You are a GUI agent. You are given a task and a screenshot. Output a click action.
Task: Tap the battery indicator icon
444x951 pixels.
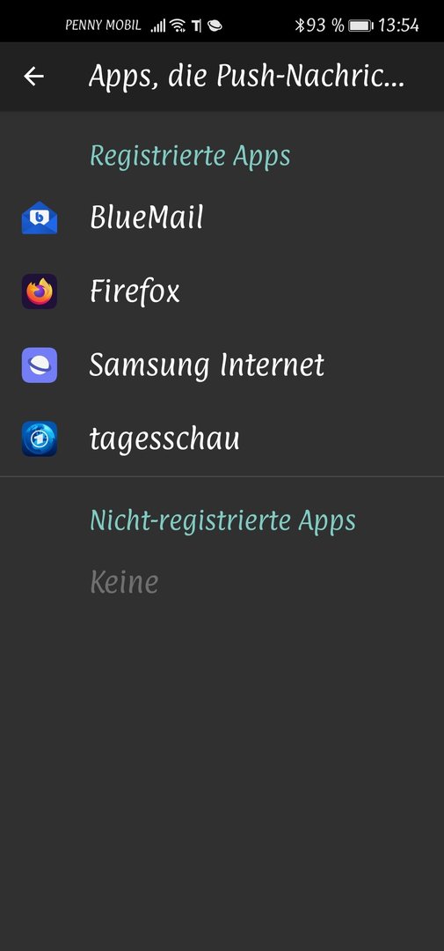(x=361, y=26)
